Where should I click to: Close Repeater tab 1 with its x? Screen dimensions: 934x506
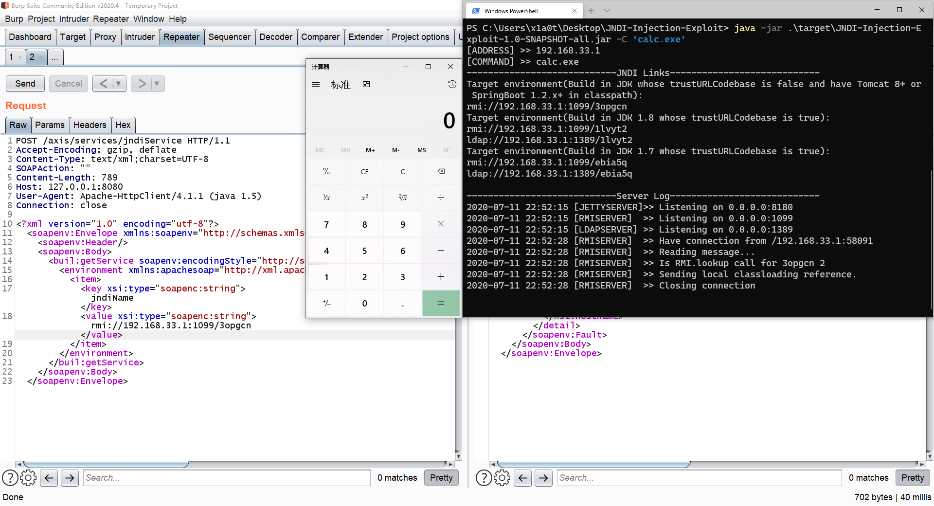19,57
